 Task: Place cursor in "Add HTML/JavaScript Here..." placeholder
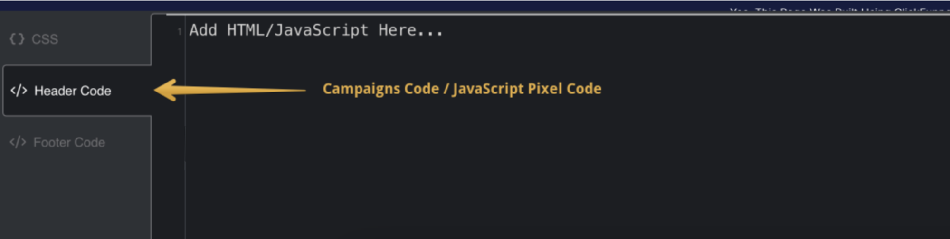click(x=316, y=30)
